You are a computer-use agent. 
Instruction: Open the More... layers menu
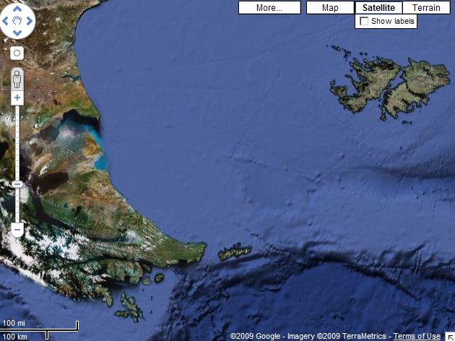click(x=269, y=8)
